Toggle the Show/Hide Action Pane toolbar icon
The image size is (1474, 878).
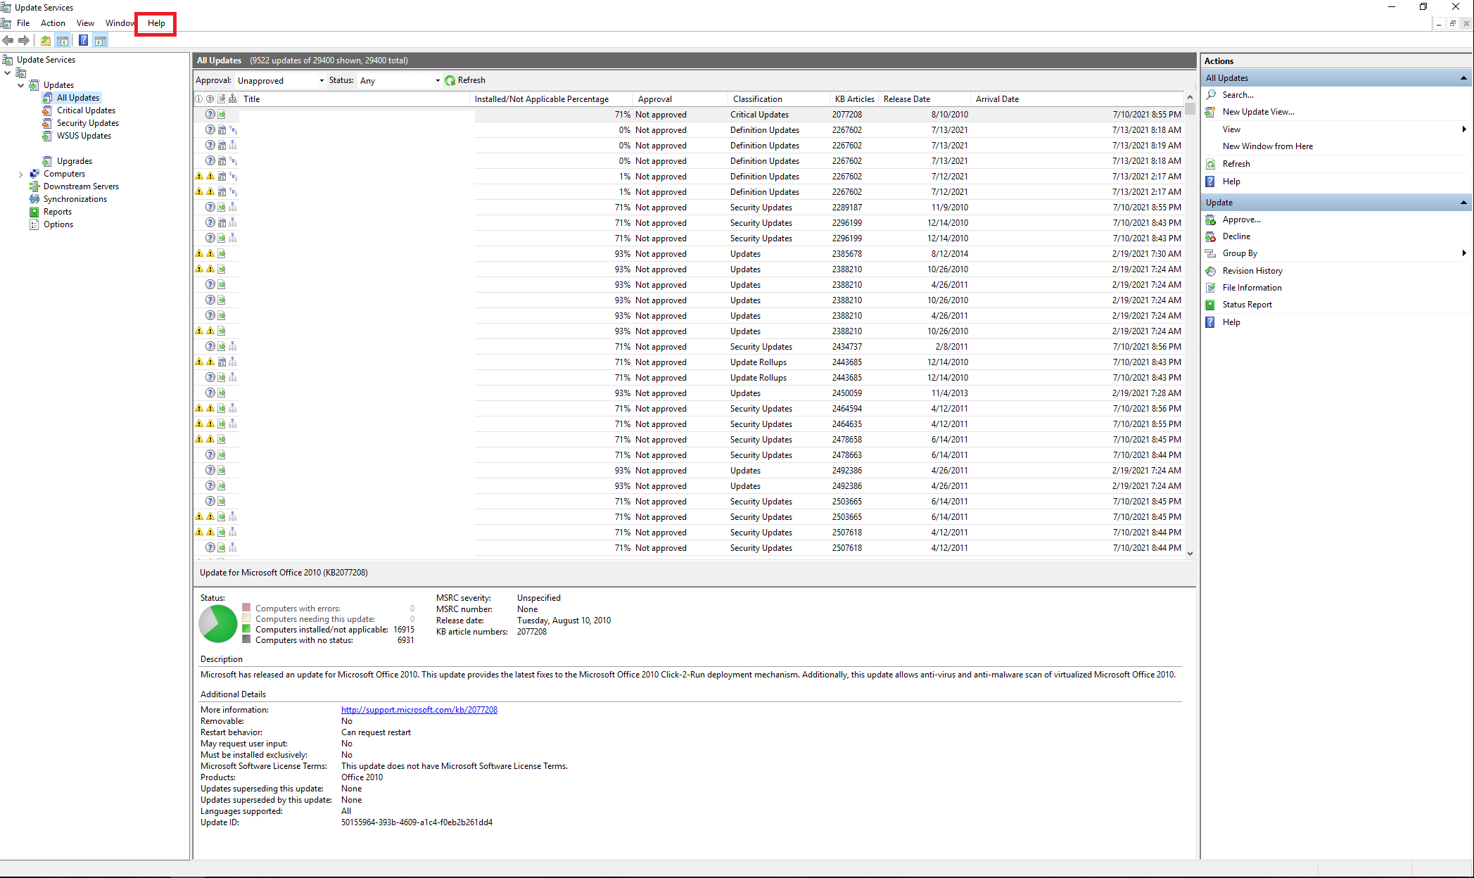(x=101, y=41)
